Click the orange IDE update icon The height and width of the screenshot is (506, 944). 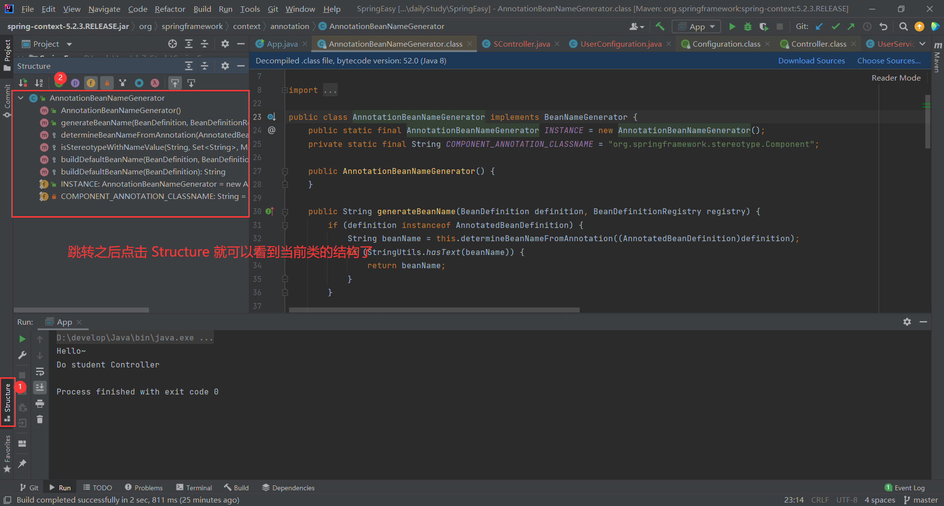[919, 27]
